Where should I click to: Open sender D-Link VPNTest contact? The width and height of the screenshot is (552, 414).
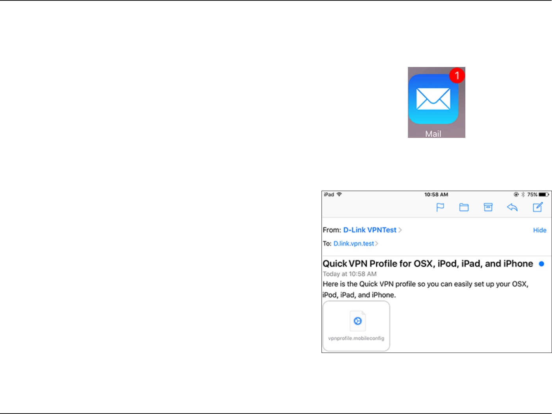click(370, 230)
